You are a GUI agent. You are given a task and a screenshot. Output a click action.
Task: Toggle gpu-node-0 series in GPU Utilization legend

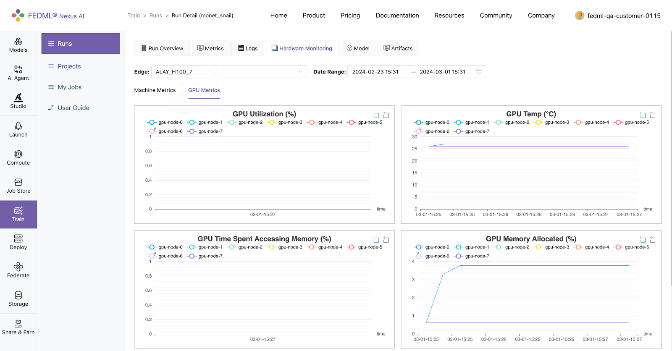tap(165, 122)
